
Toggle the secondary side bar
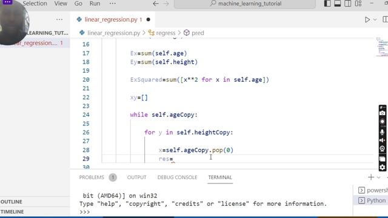click(x=347, y=4)
